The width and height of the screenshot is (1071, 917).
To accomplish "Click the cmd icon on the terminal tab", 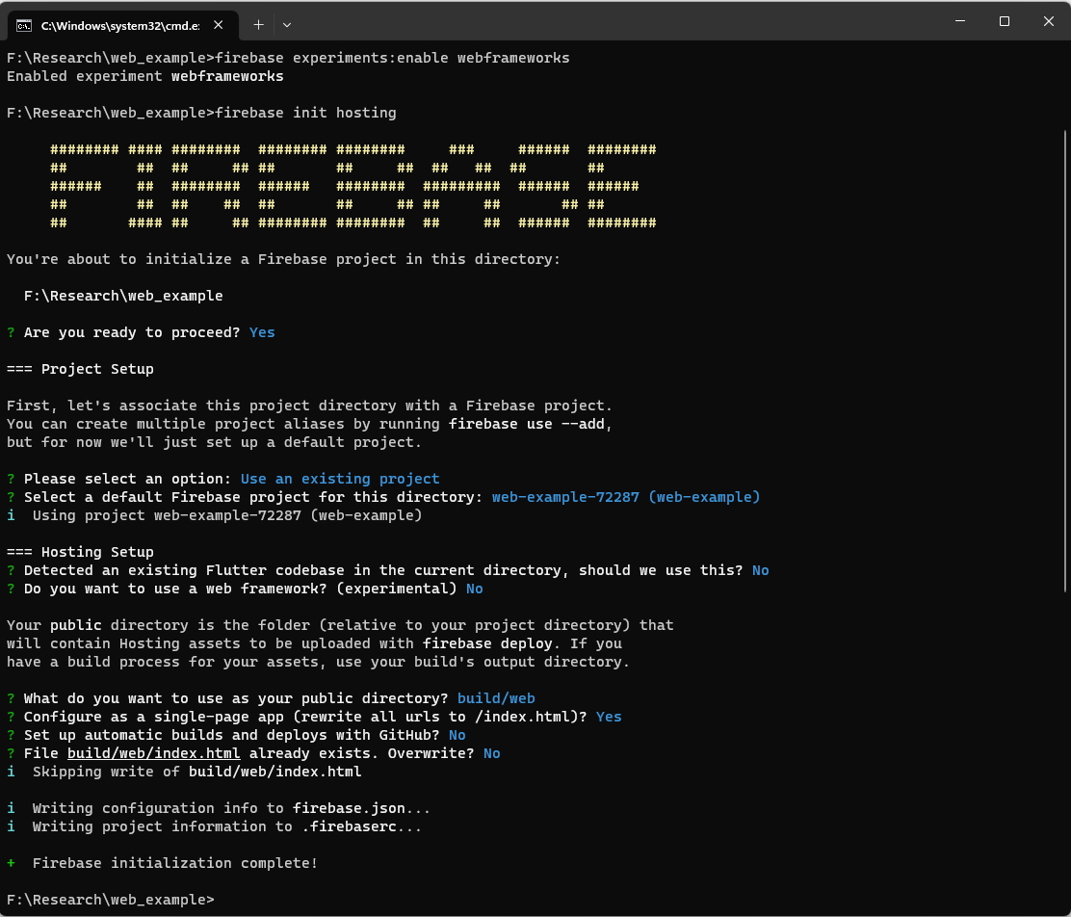I will (x=24, y=24).
